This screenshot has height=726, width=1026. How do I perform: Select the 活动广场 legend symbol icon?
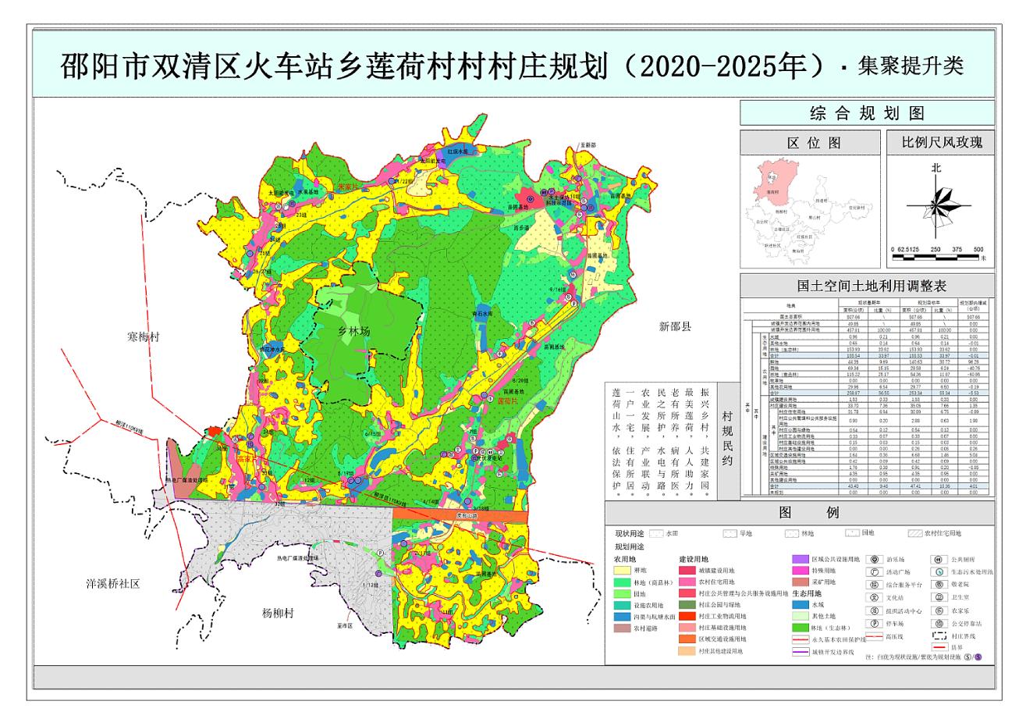[874, 572]
